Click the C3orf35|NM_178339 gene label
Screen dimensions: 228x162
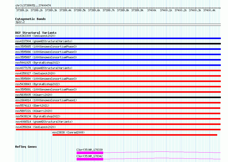point(89,150)
